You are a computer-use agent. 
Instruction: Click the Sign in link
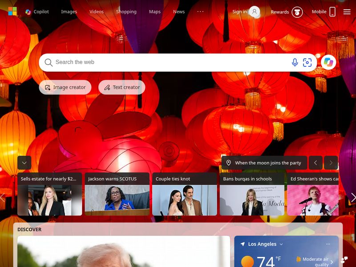(x=239, y=12)
